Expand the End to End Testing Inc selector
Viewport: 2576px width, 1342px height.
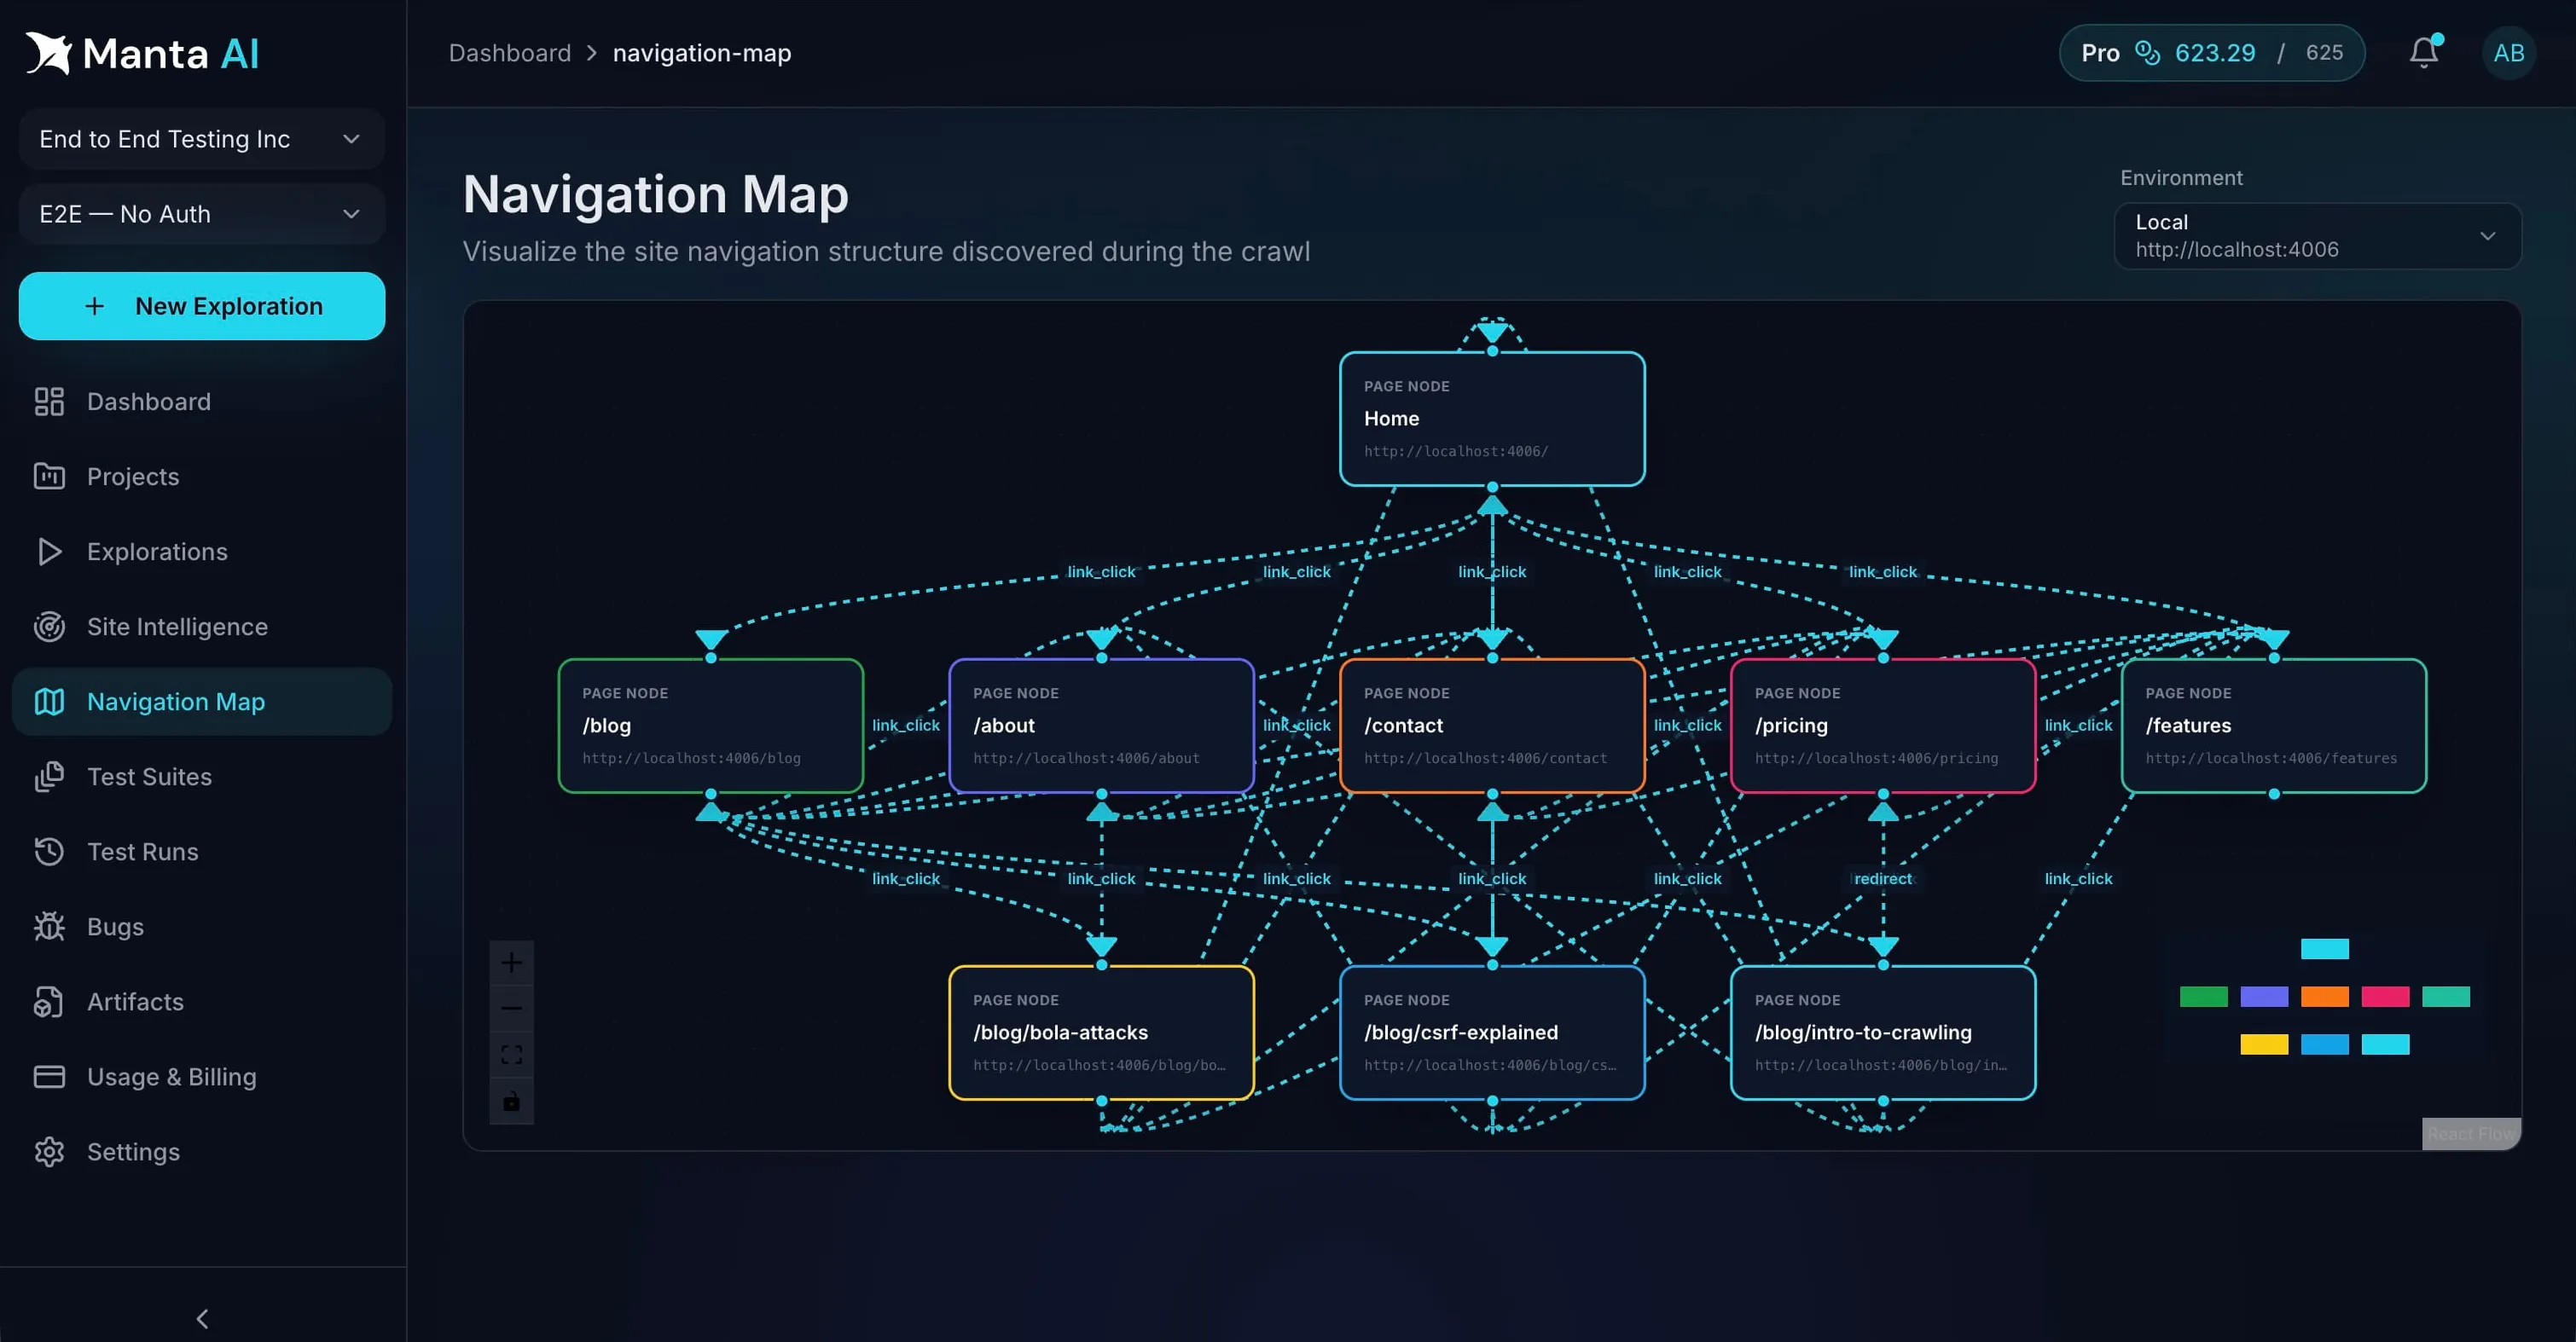(x=201, y=139)
